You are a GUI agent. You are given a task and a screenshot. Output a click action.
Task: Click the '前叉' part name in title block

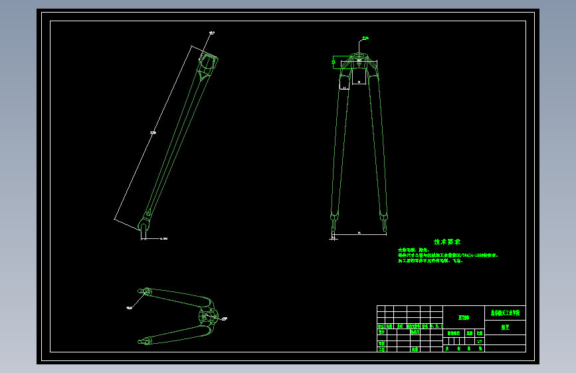click(x=505, y=327)
